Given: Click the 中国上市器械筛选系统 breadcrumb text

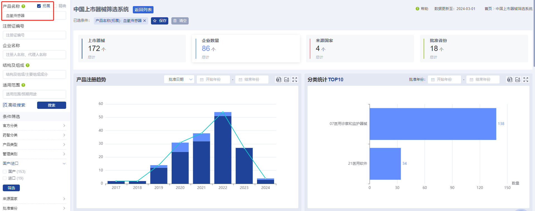Looking at the screenshot, I should pos(514,9).
